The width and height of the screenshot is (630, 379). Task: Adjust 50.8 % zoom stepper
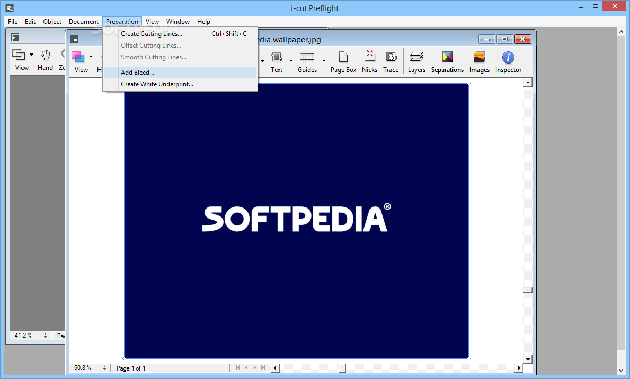coord(104,368)
